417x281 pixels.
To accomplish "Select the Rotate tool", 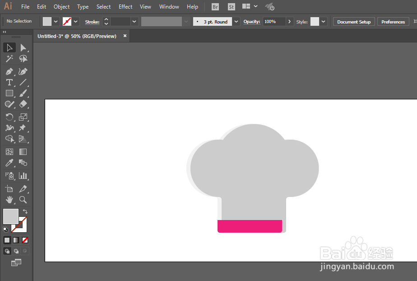I will pos(9,117).
